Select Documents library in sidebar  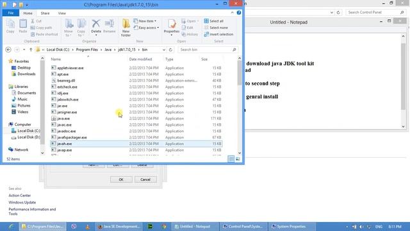(24, 92)
